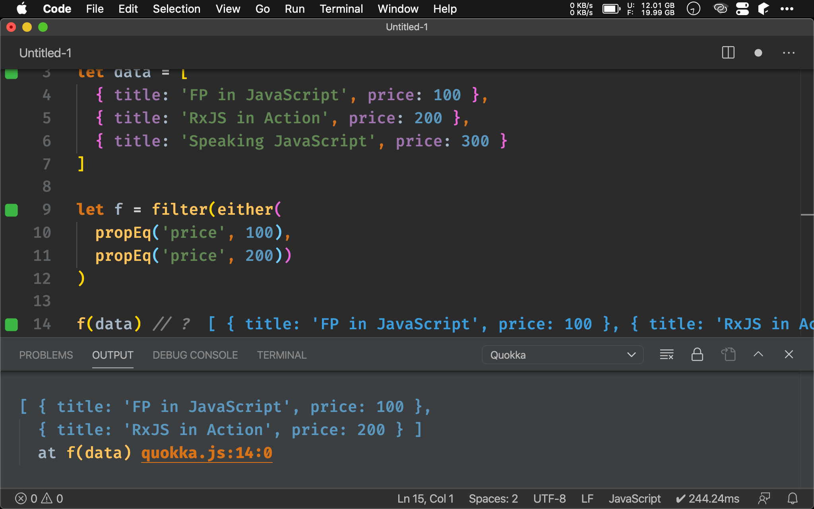This screenshot has width=814, height=509.
Task: Click Ln 15, Col 1 in status bar
Action: tap(425, 499)
